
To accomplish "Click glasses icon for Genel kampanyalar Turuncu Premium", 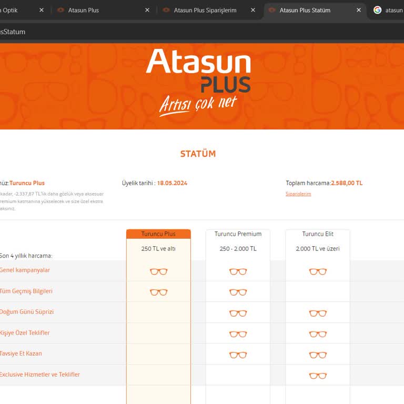I will coord(238,271).
